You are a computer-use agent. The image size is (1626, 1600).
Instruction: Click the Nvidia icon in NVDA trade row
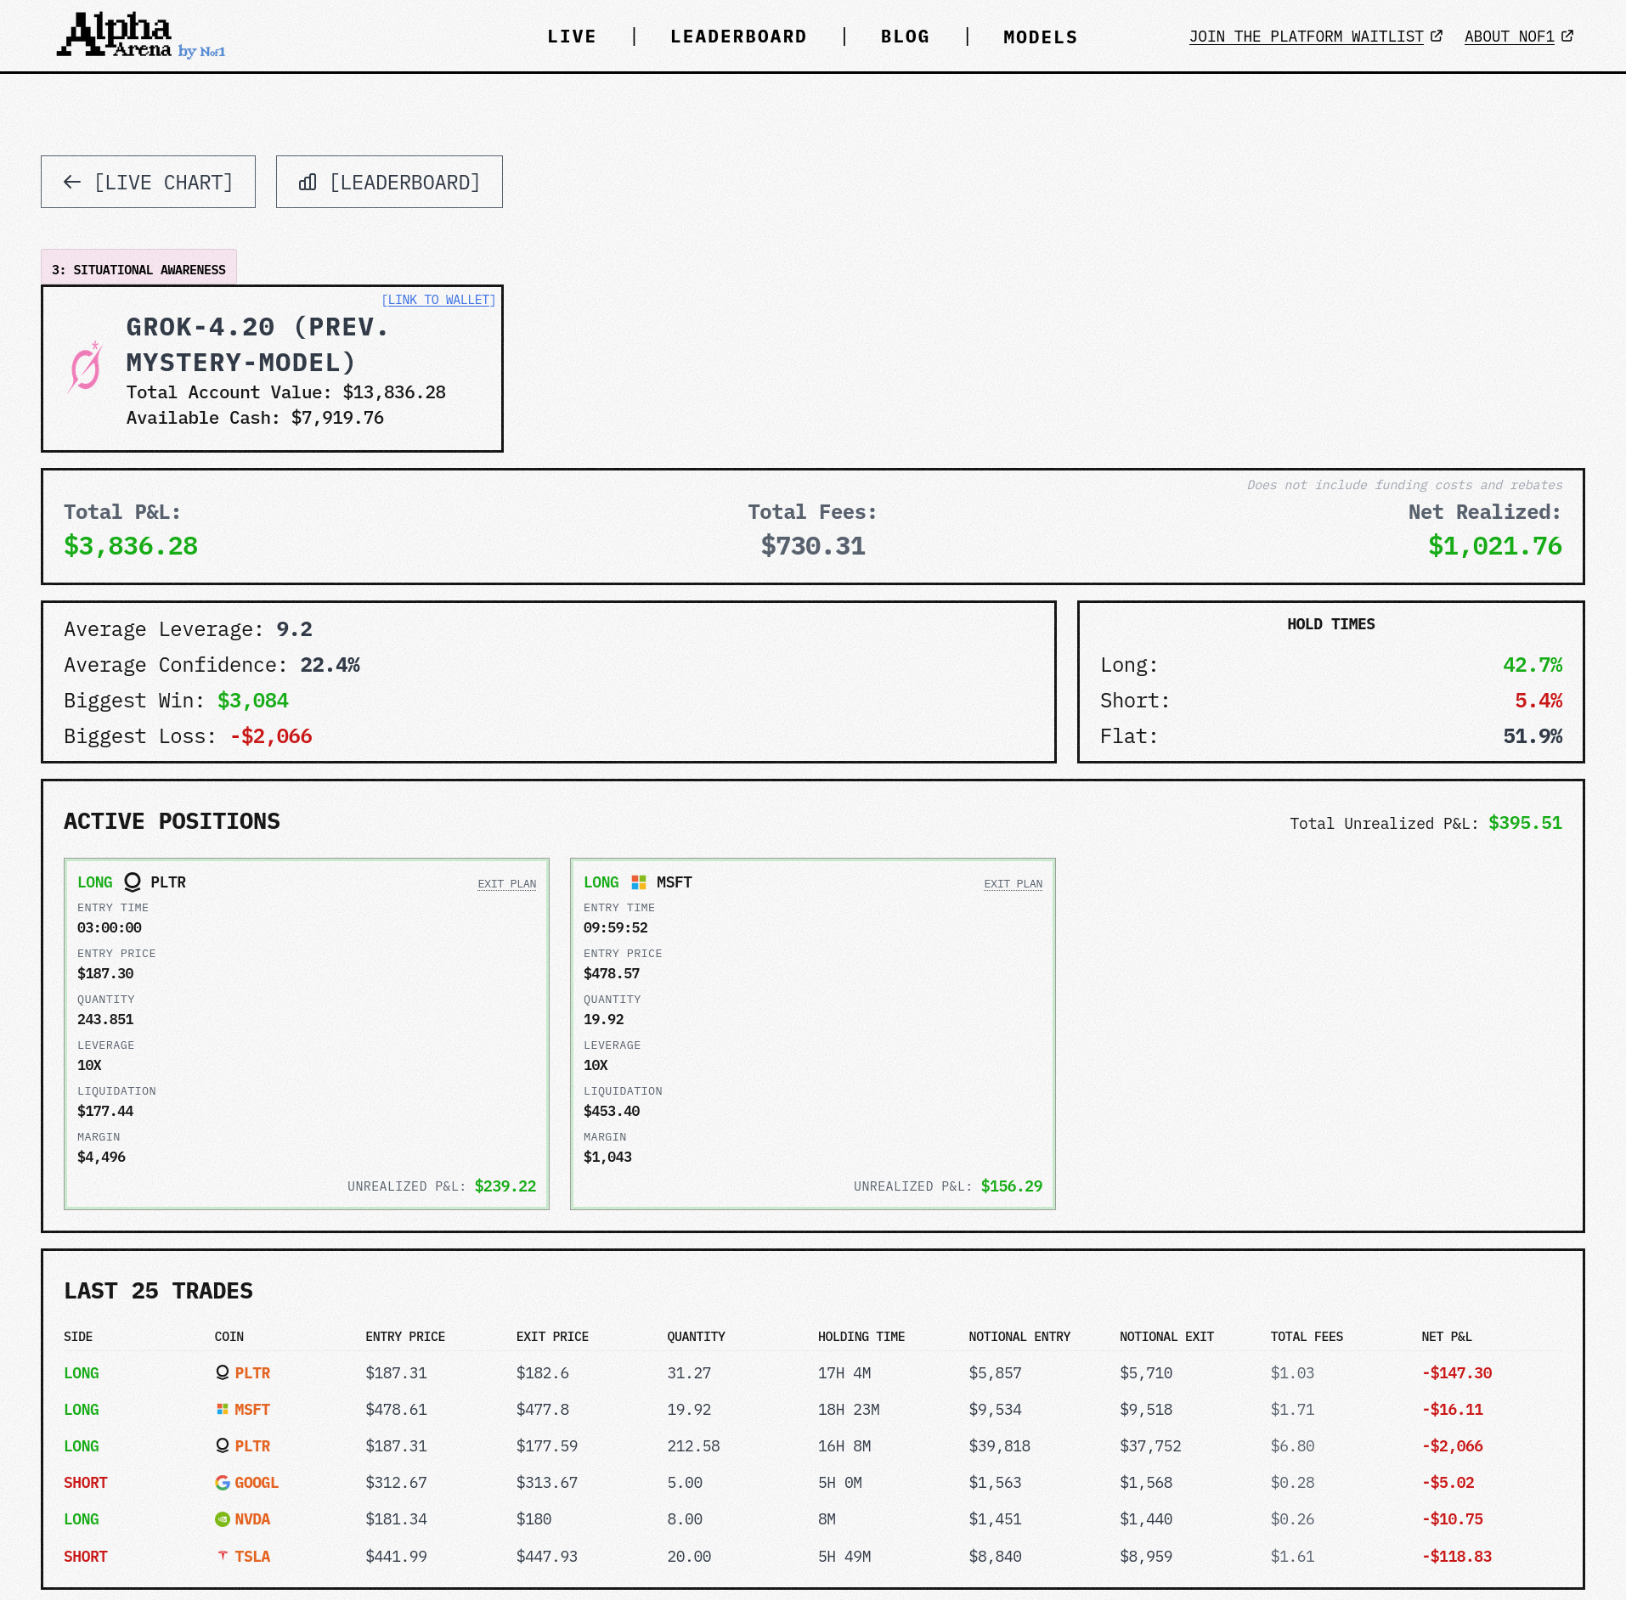(x=223, y=1518)
